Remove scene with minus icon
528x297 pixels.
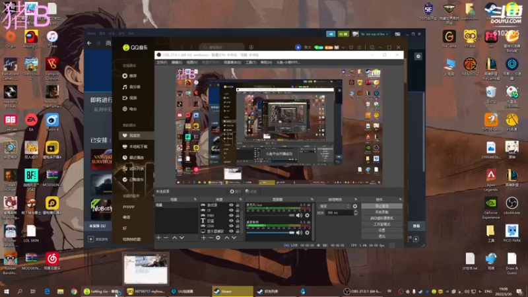pyautogui.click(x=166, y=238)
